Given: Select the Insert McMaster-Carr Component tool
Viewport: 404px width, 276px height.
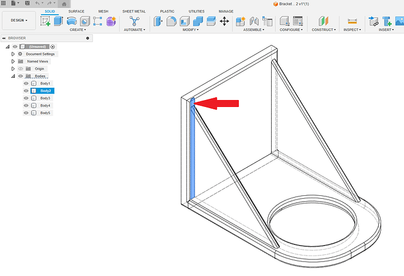Looking at the screenshot, I should coord(387,21).
